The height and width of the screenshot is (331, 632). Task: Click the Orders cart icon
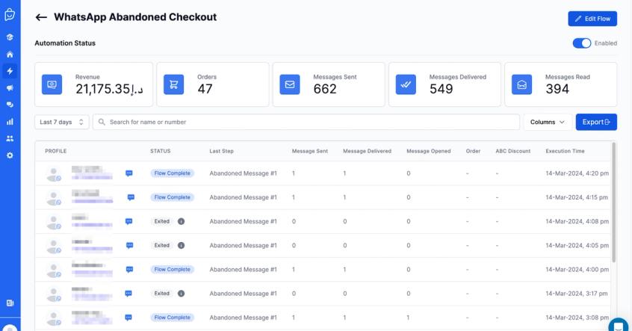click(x=174, y=84)
